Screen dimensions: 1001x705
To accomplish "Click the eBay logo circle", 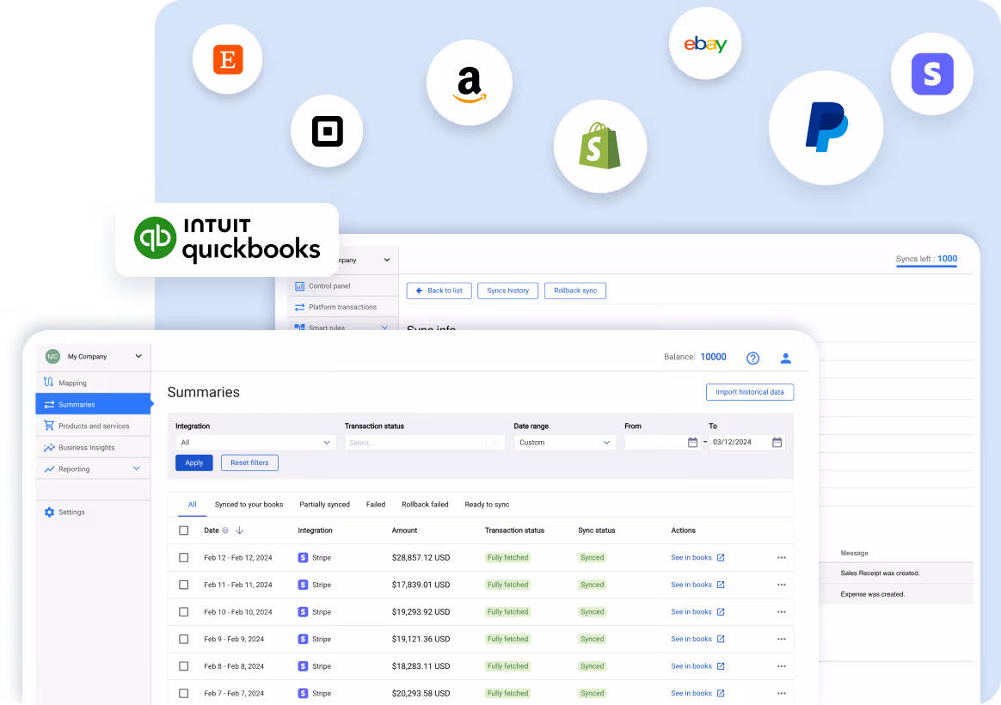I will click(705, 43).
